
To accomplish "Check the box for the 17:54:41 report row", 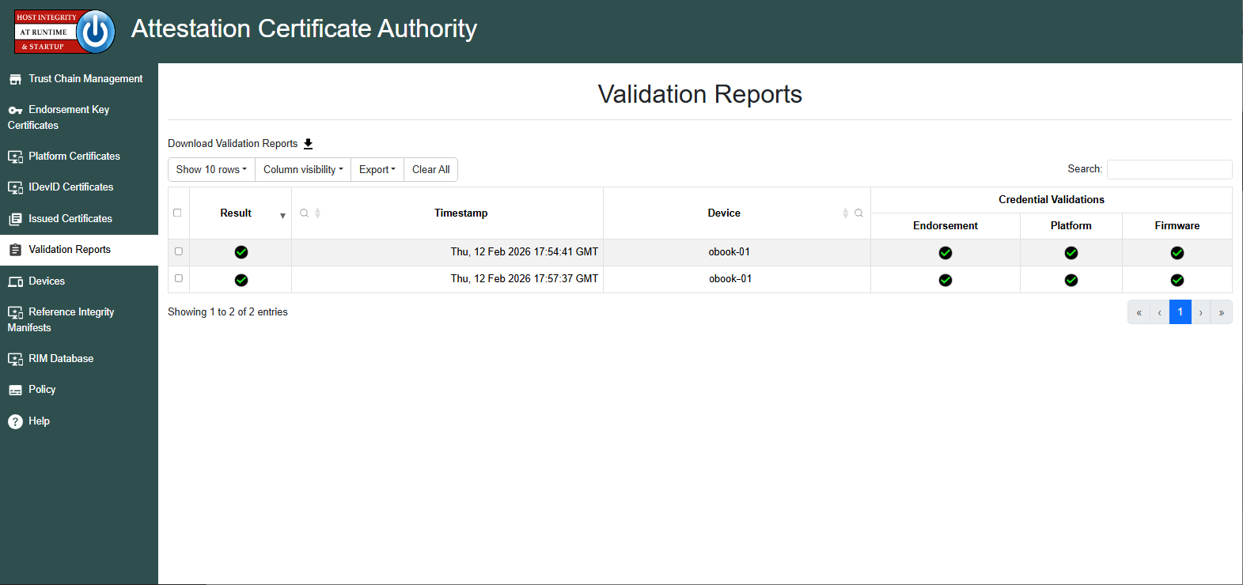I will point(179,251).
